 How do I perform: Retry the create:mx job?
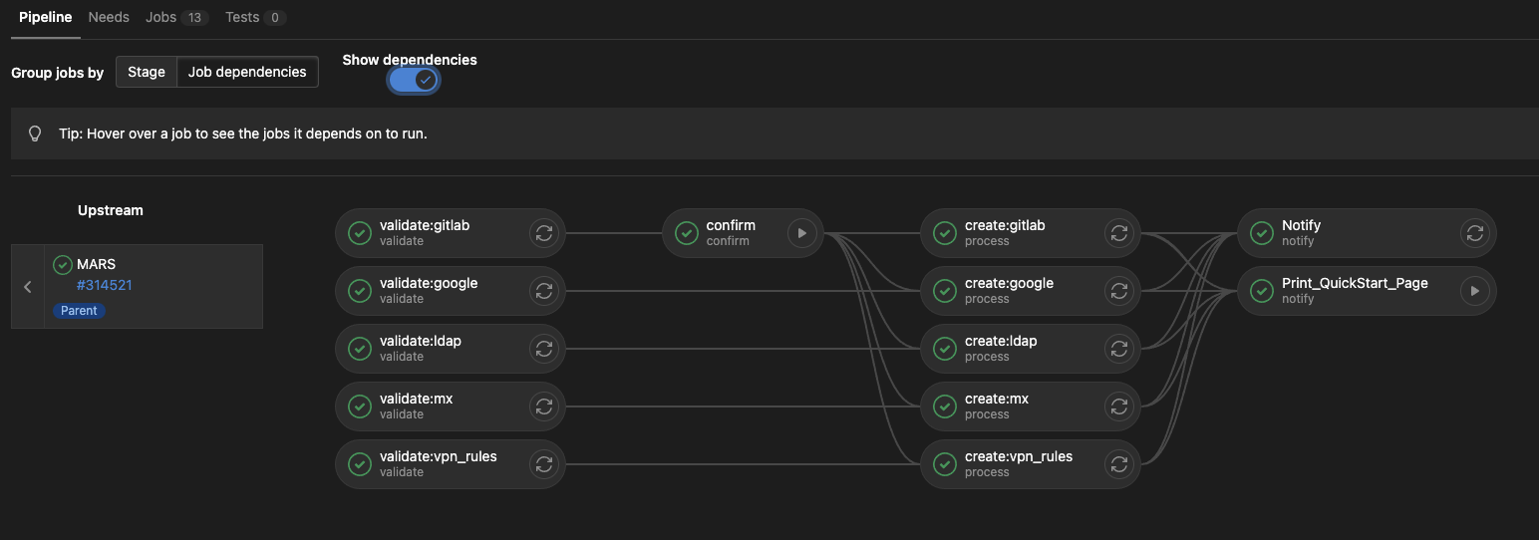[1118, 406]
